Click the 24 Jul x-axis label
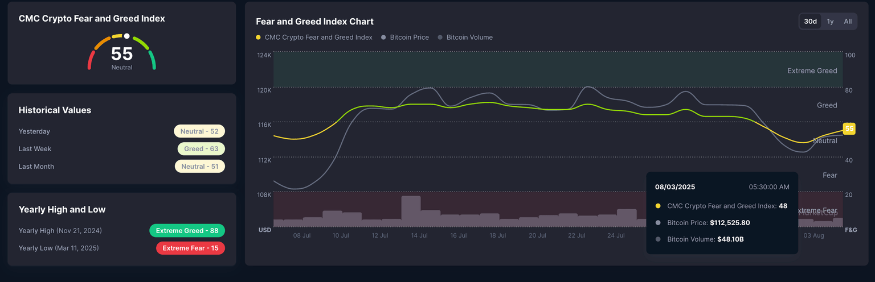 (616, 235)
